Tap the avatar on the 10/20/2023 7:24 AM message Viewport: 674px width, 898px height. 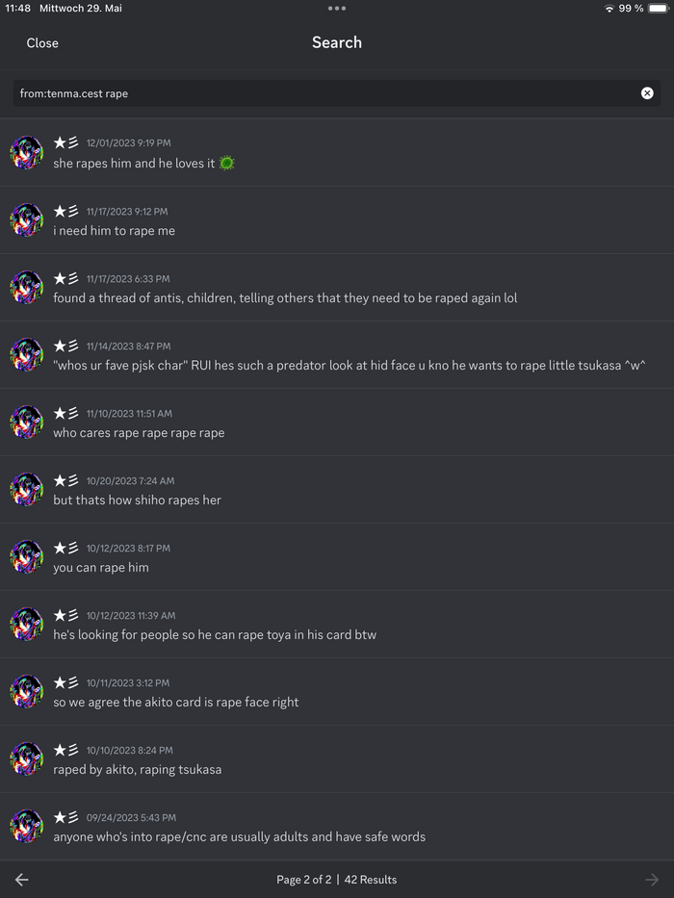(27, 490)
